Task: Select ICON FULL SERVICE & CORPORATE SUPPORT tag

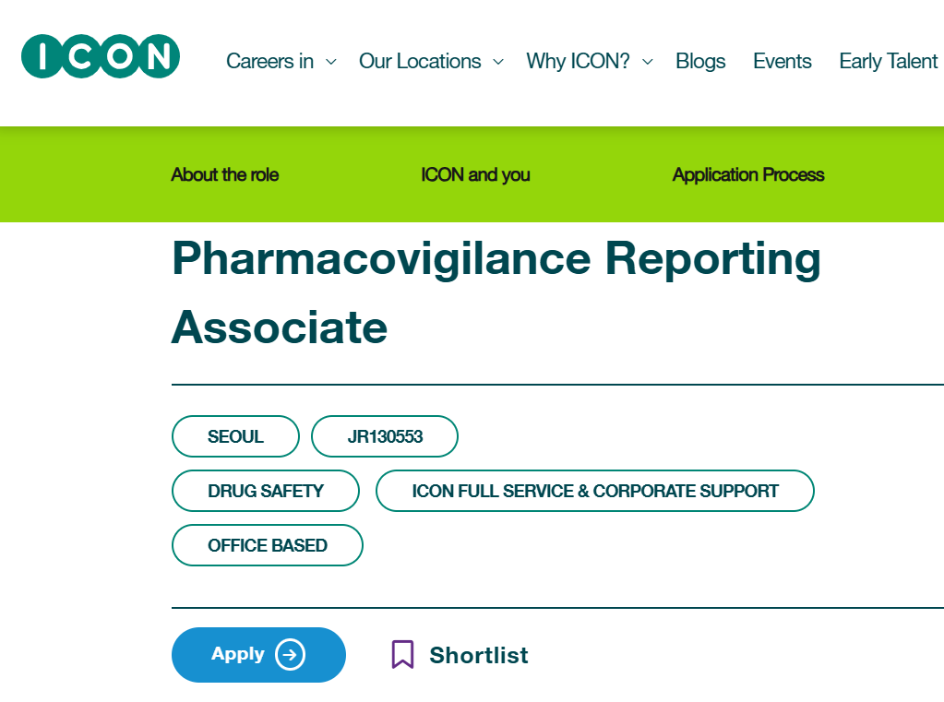Action: pyautogui.click(x=595, y=491)
